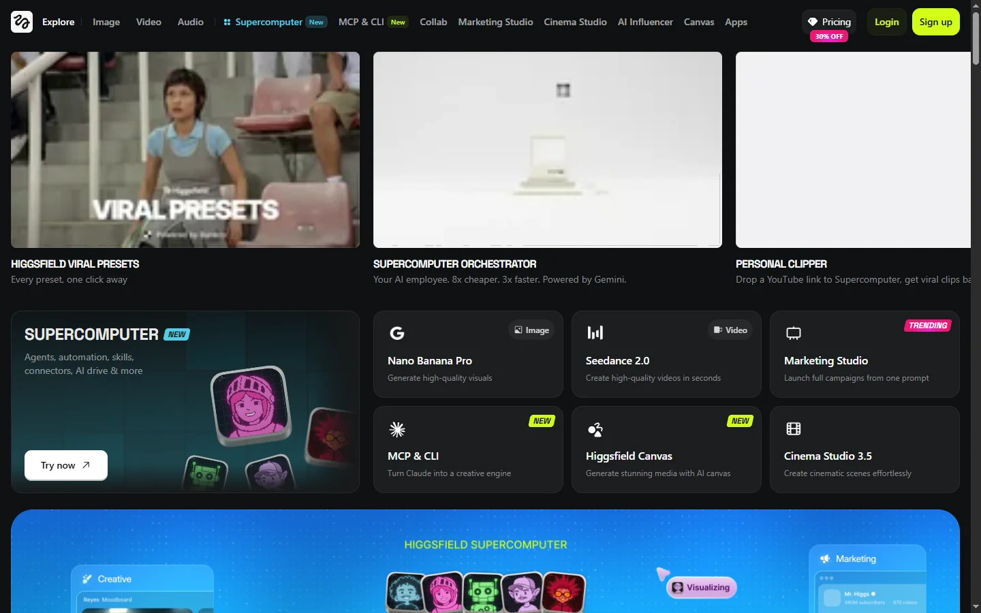Click the Visualizing status pill
Image resolution: width=981 pixels, height=613 pixels.
pyautogui.click(x=701, y=588)
